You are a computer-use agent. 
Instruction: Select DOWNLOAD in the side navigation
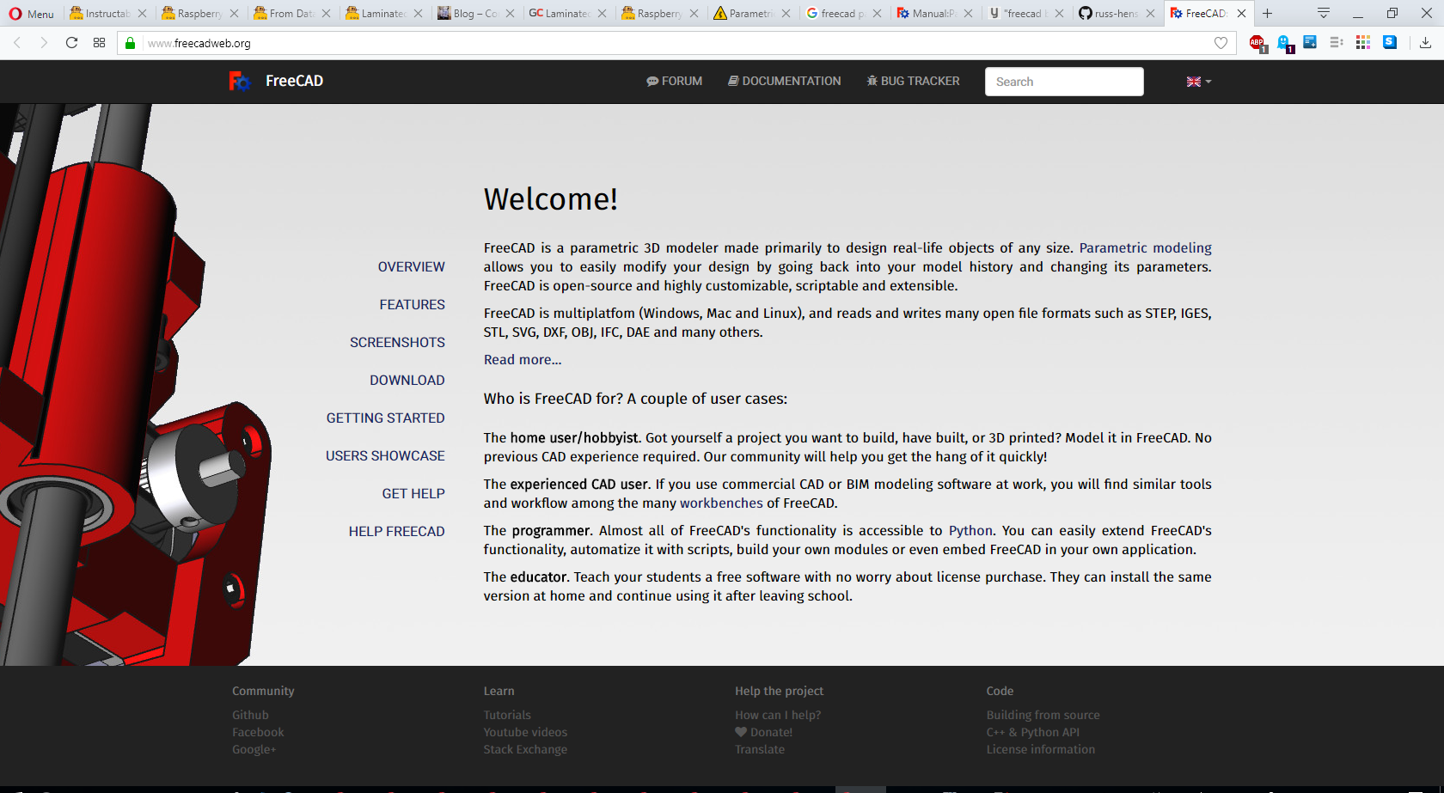point(407,381)
